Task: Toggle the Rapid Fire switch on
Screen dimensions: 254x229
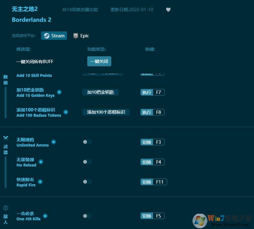Action: (x=87, y=182)
